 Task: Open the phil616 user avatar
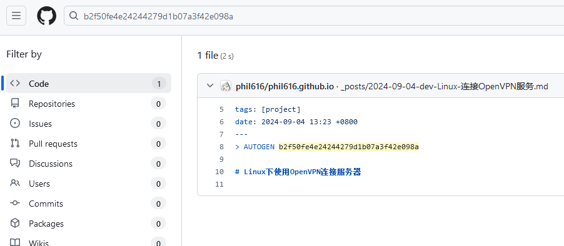coord(226,86)
